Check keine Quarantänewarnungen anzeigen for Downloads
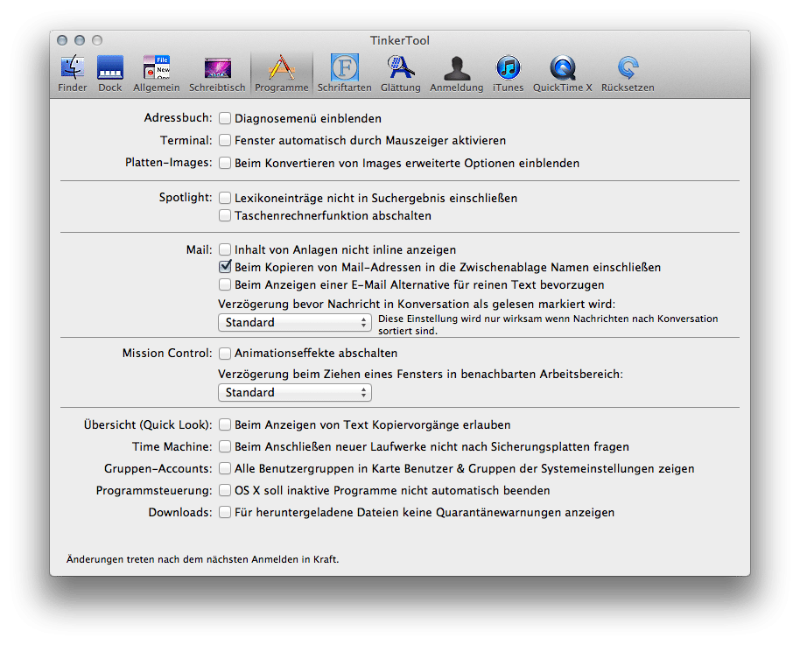This screenshot has width=800, height=645. pyautogui.click(x=224, y=512)
